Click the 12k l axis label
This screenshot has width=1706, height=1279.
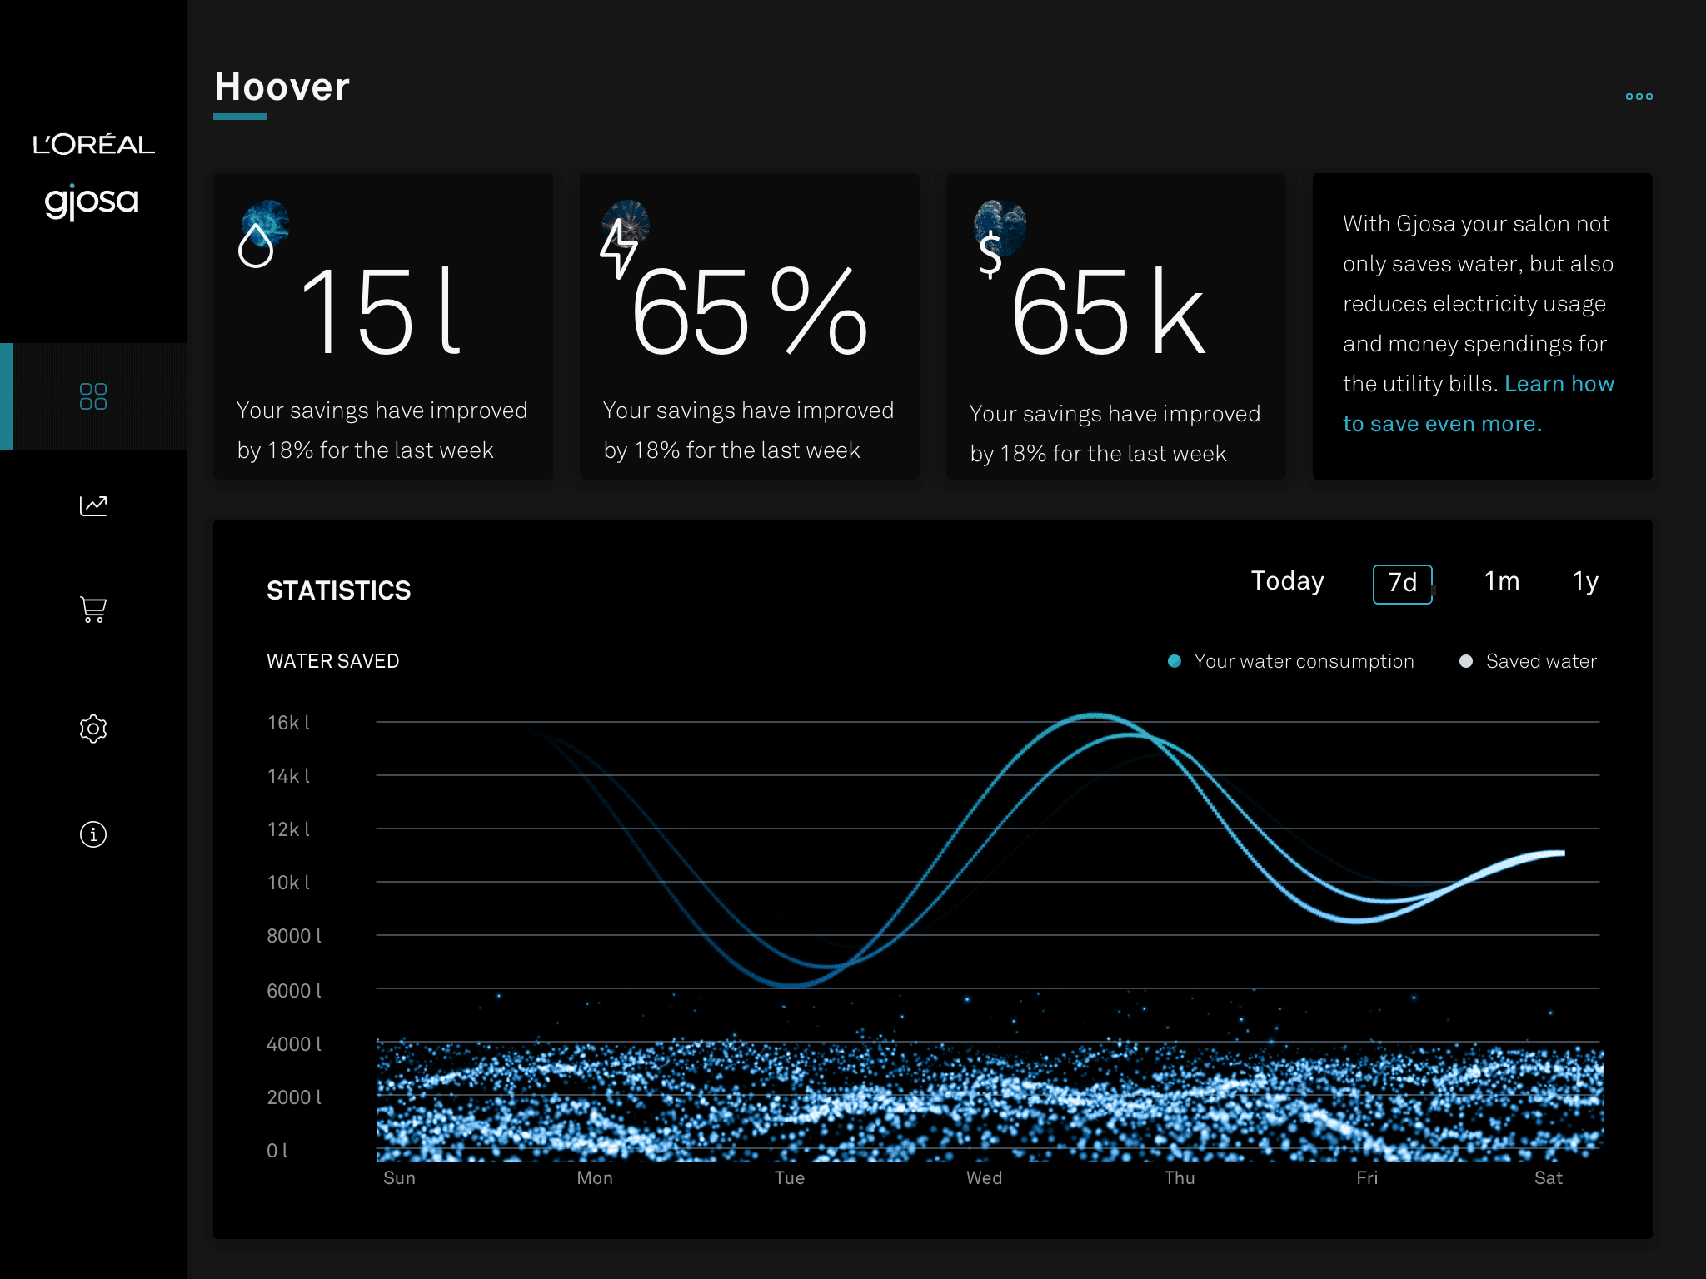[x=288, y=829]
